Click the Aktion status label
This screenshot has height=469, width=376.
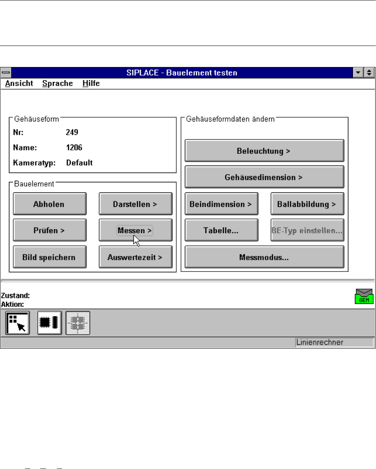click(x=12, y=303)
